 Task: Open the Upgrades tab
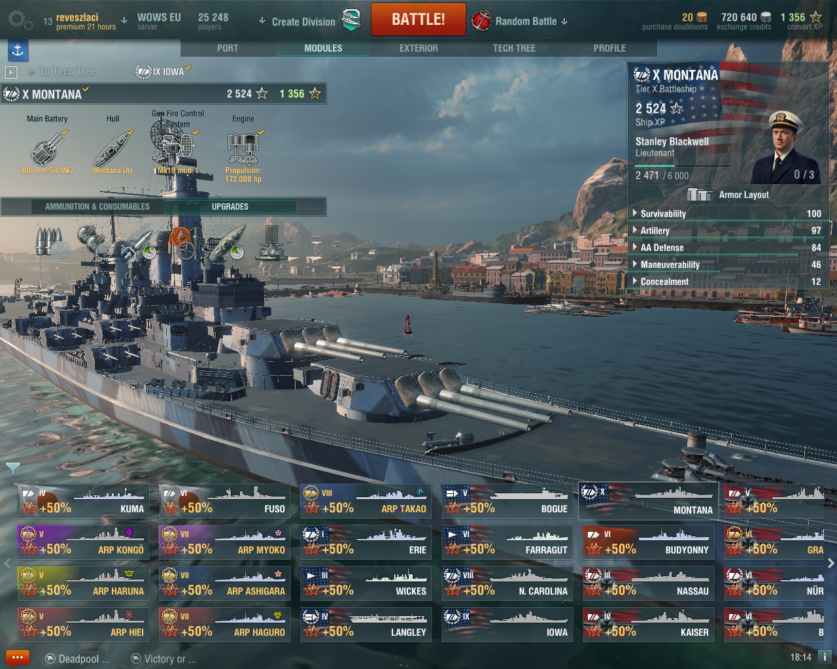(x=230, y=206)
